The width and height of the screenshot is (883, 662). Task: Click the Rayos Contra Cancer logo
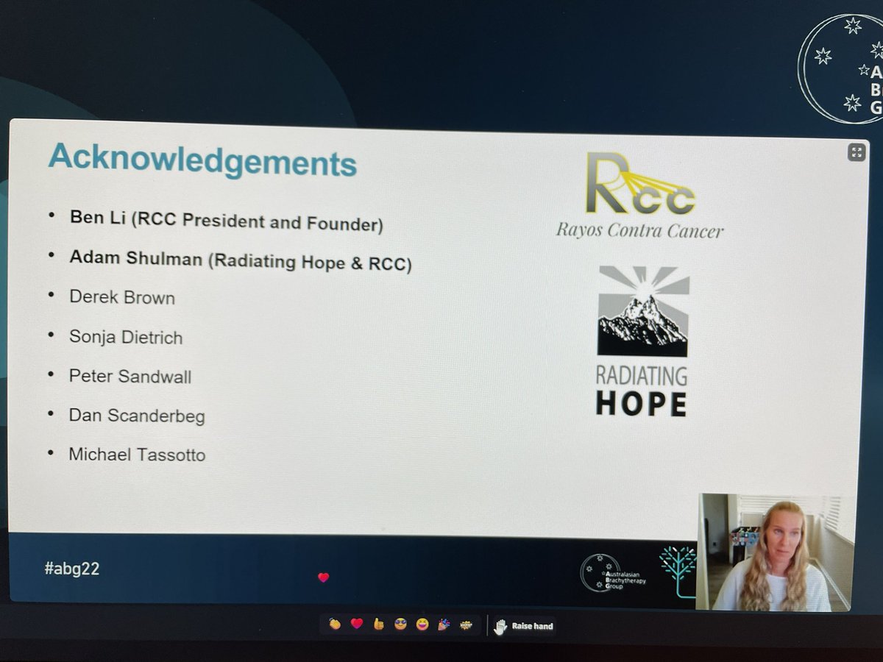click(x=639, y=196)
